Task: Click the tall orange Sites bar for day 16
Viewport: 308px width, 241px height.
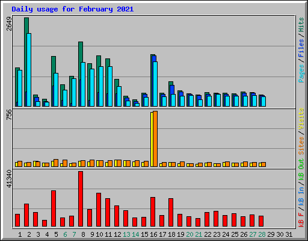Action: [x=155, y=139]
